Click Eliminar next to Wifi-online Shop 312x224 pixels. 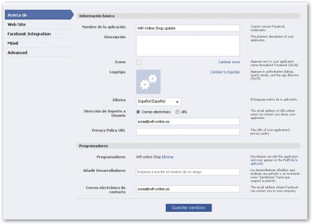(168, 157)
